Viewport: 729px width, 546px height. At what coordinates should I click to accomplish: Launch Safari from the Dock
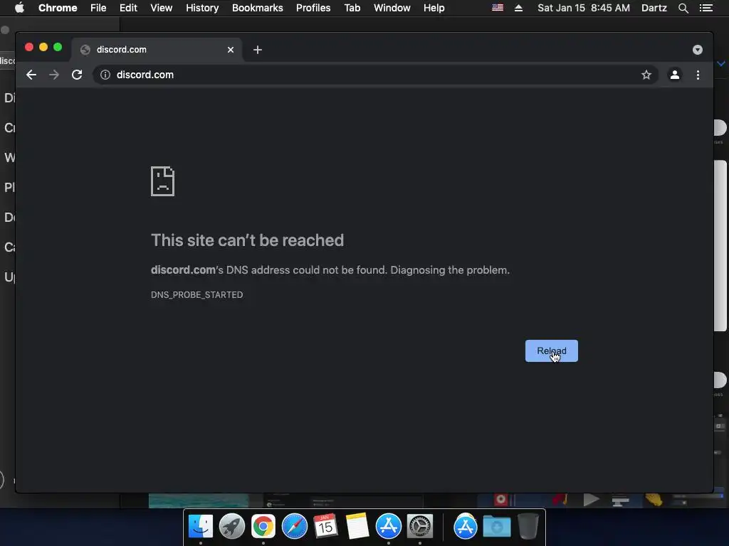(294, 527)
